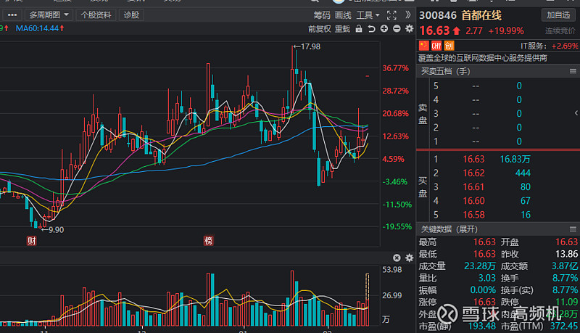Click the 加自选 button
This screenshot has height=333, width=580.
click(x=558, y=15)
